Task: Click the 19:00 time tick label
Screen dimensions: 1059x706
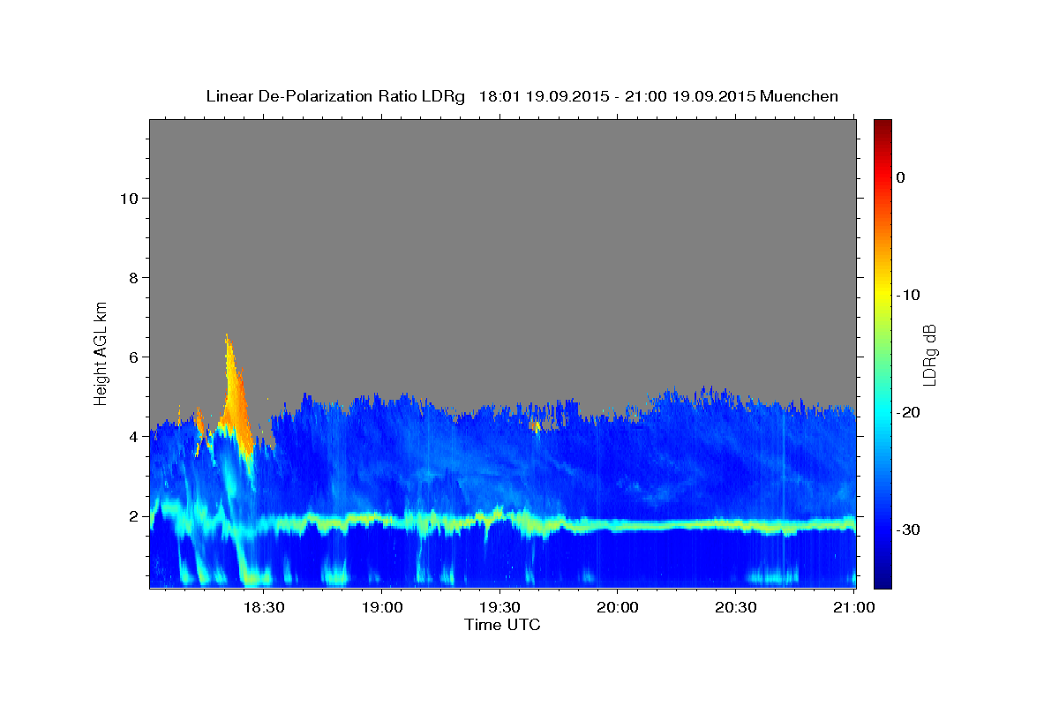Action: tap(382, 607)
